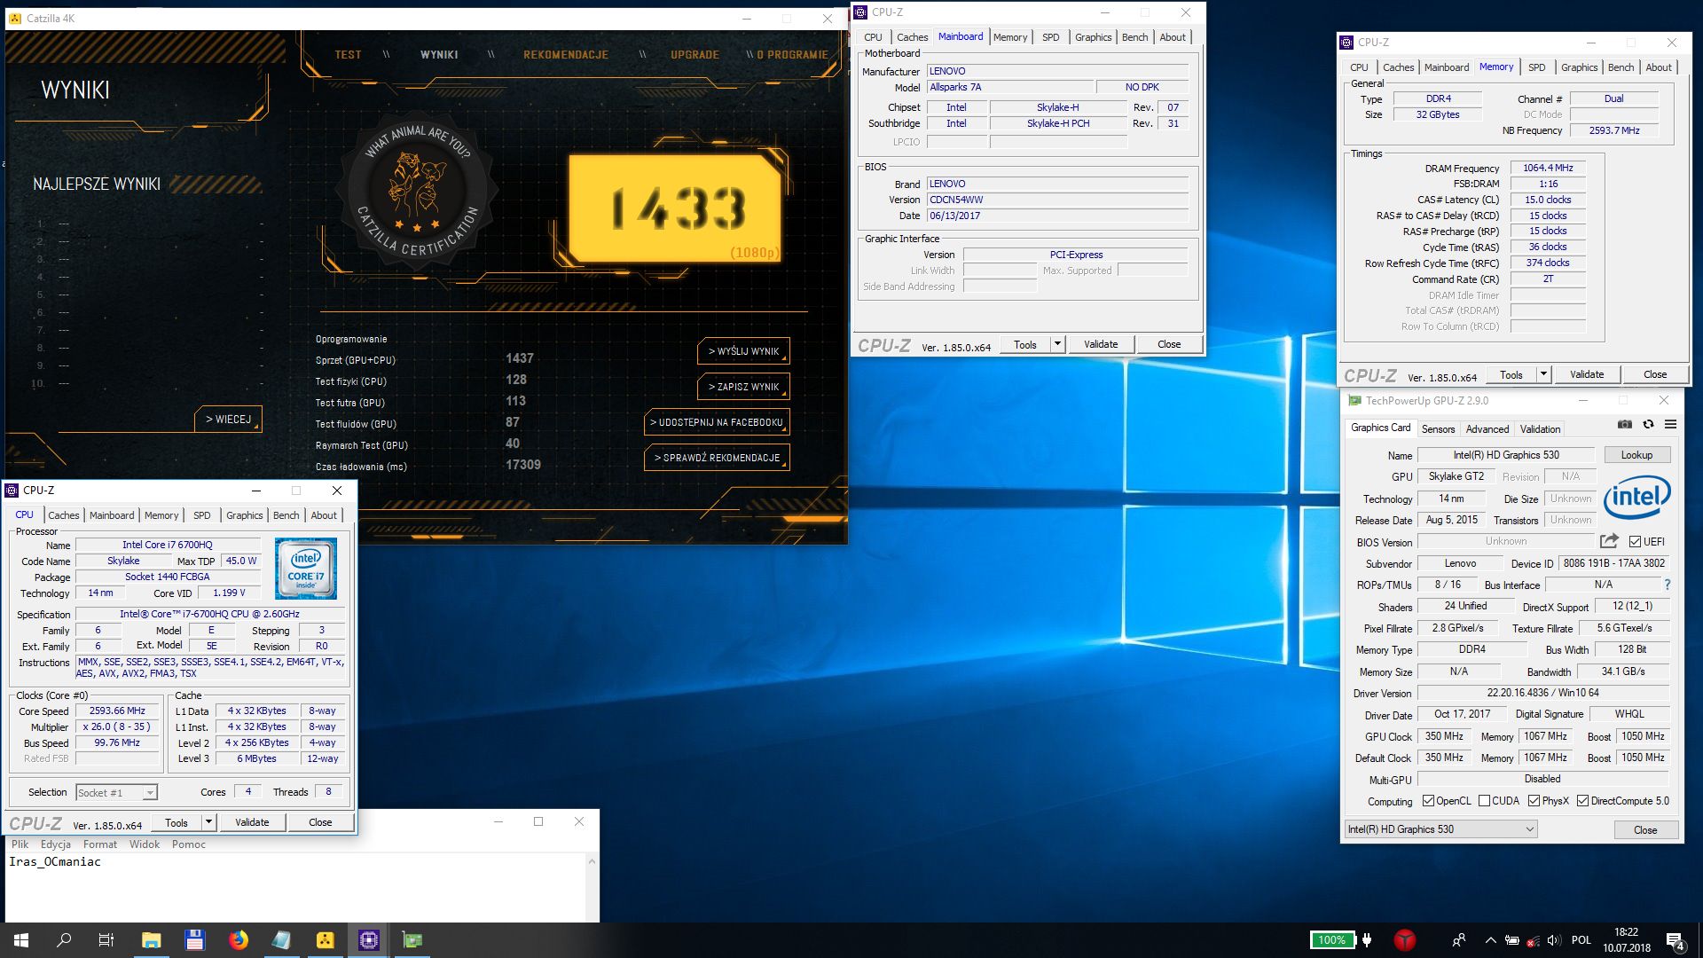This screenshot has height=958, width=1703.
Task: Expand Tools arrow in CPU-Z Memory window
Action: point(1543,374)
